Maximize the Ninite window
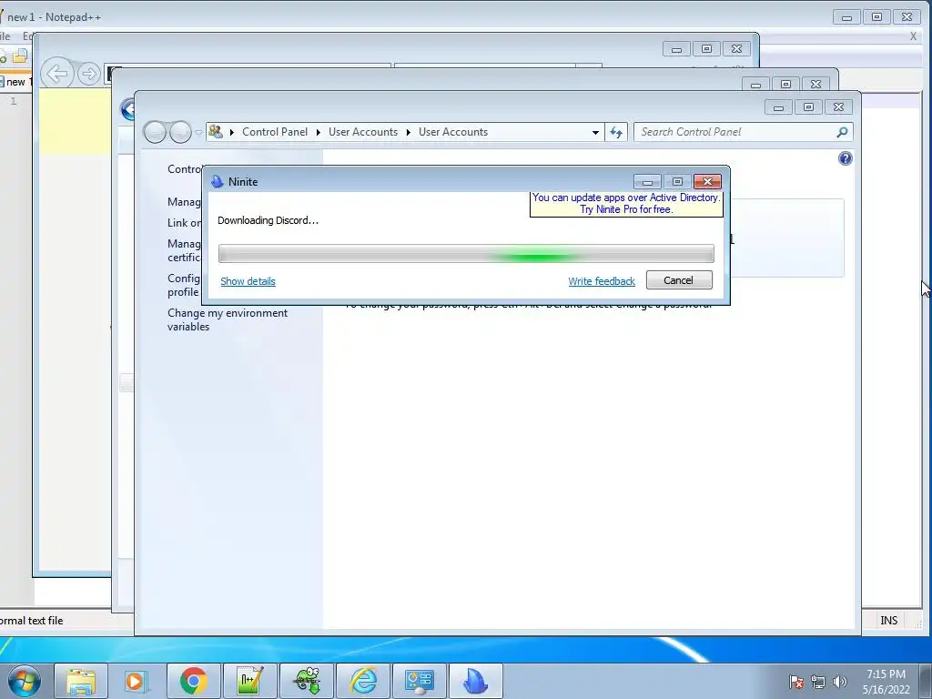Viewport: 932px width, 699px height. (677, 182)
